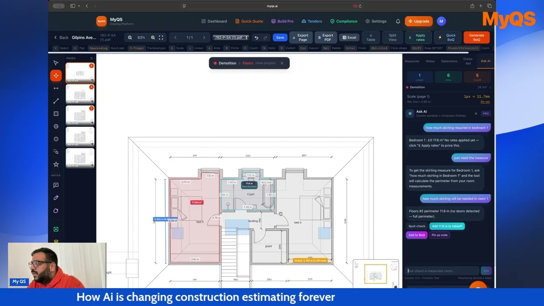Open Settings in top navigation

click(x=376, y=21)
